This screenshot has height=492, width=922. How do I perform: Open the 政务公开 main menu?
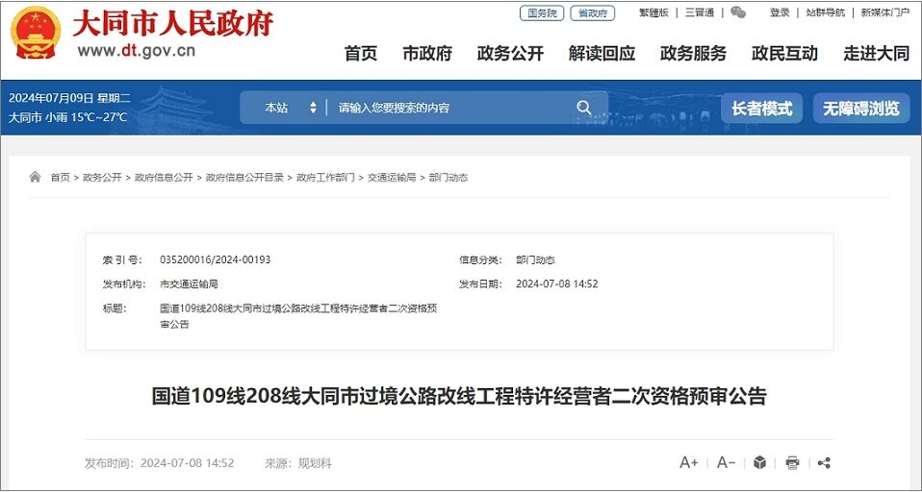[x=510, y=54]
